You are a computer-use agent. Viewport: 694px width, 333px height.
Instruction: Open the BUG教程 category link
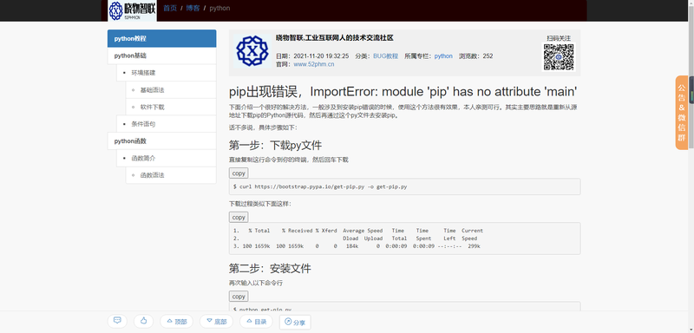385,56
